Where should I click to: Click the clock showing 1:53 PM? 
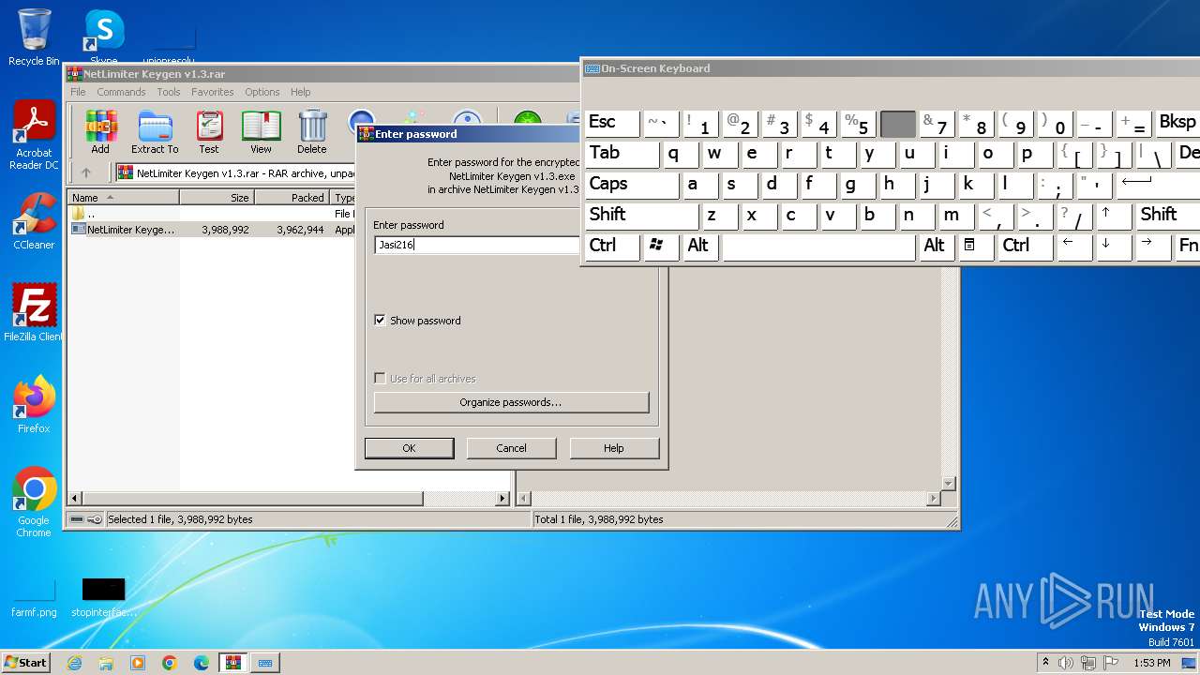pos(1151,663)
